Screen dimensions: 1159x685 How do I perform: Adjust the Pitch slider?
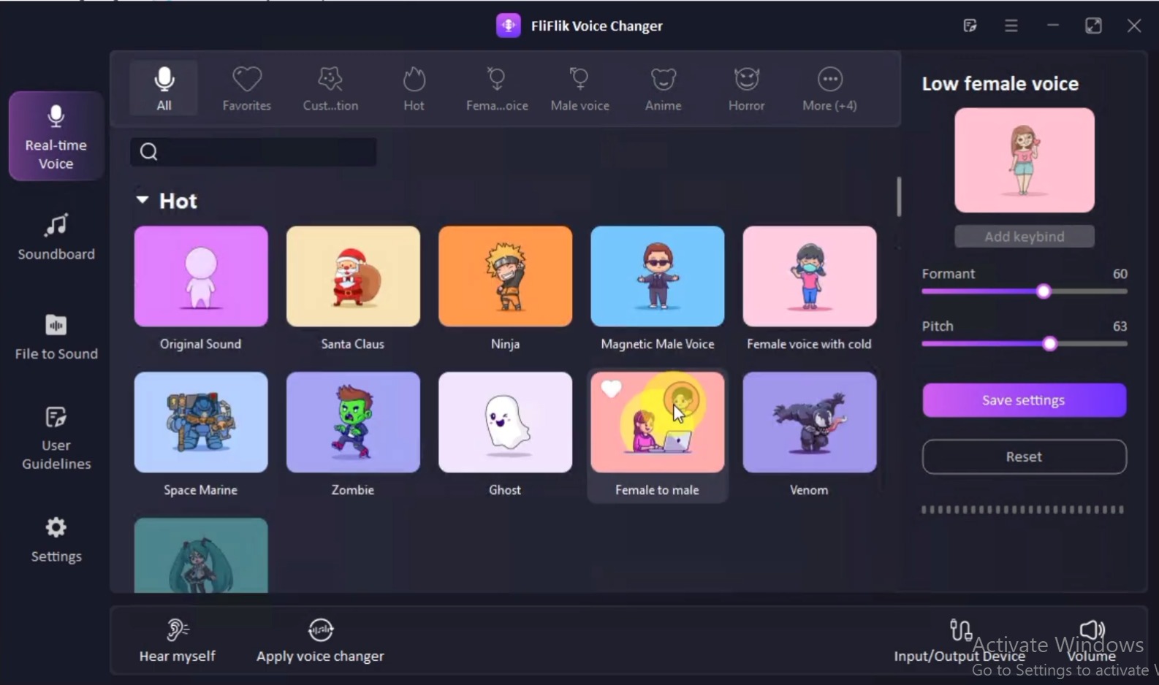[x=1050, y=344]
